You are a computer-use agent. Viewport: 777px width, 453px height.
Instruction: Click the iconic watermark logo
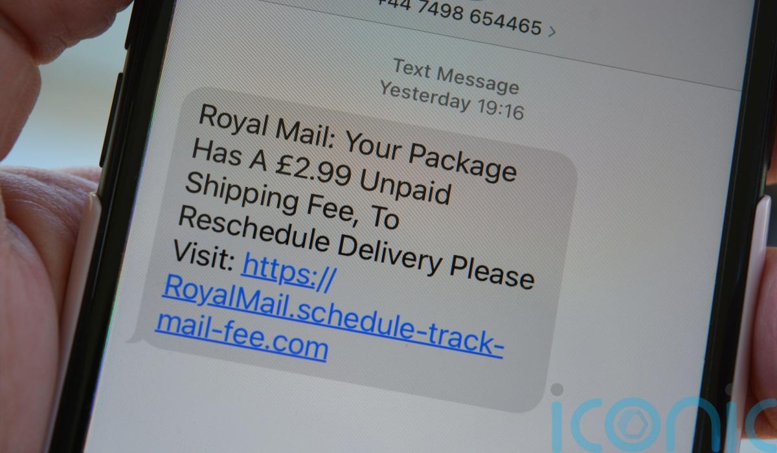pos(660,421)
